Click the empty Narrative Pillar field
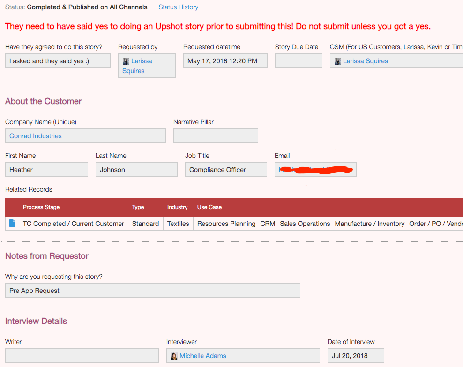Screen dimensions: 463x367 [216, 136]
